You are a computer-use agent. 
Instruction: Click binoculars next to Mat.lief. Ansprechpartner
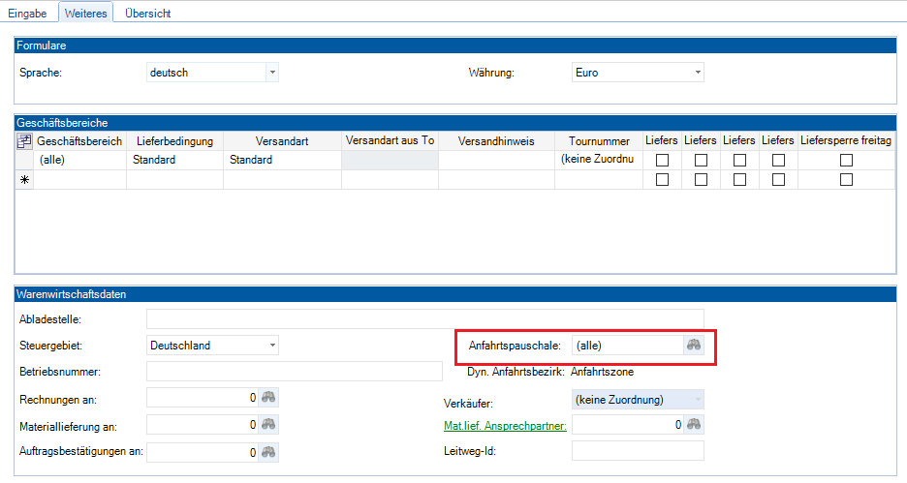693,424
